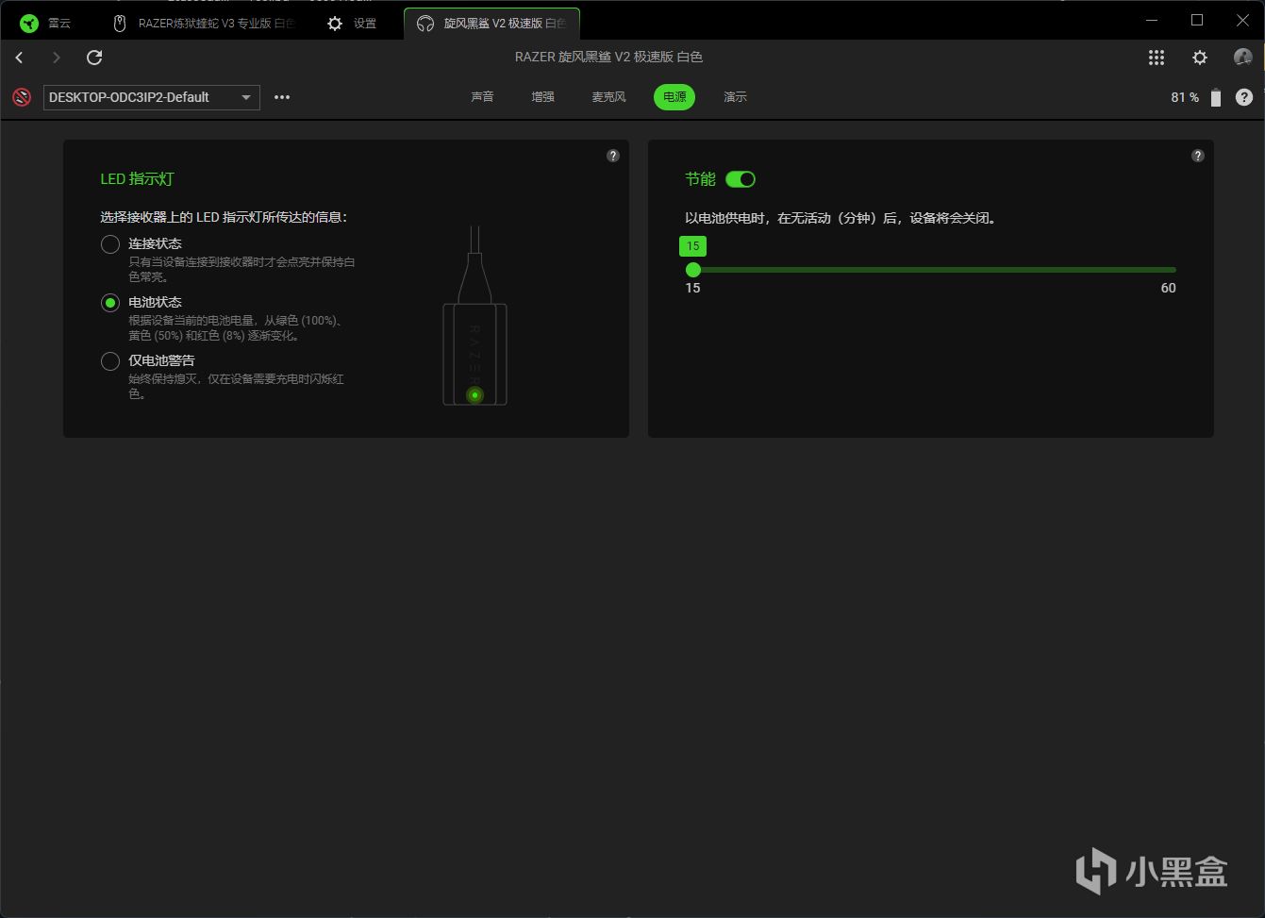Click the 81 % battery percentage text
This screenshot has height=918, width=1265.
[1185, 97]
